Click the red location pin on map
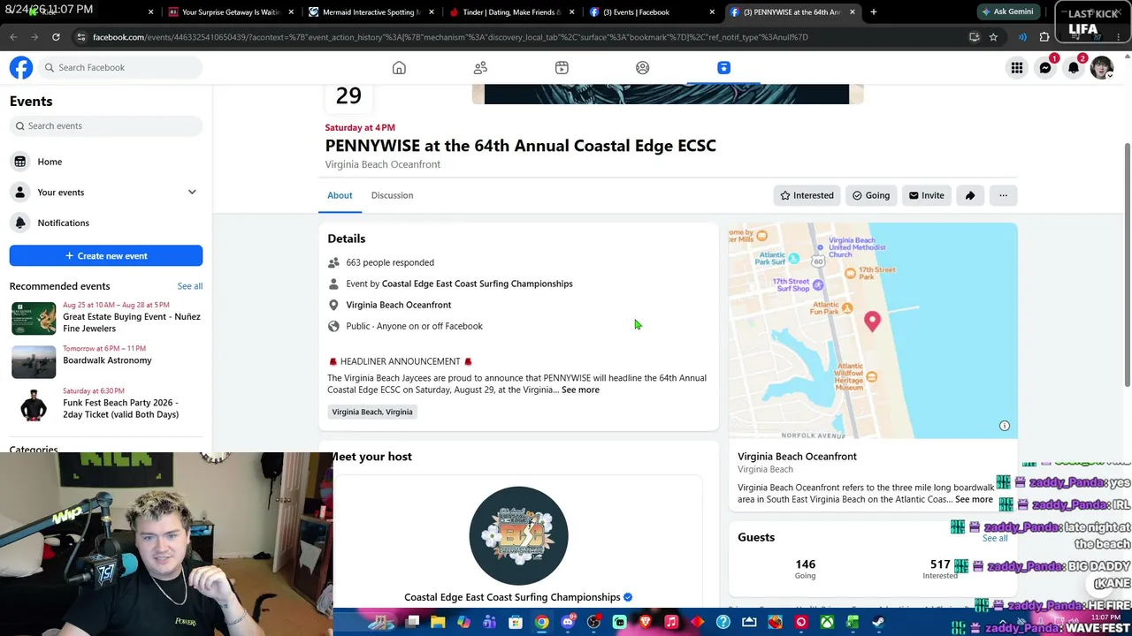 (872, 322)
